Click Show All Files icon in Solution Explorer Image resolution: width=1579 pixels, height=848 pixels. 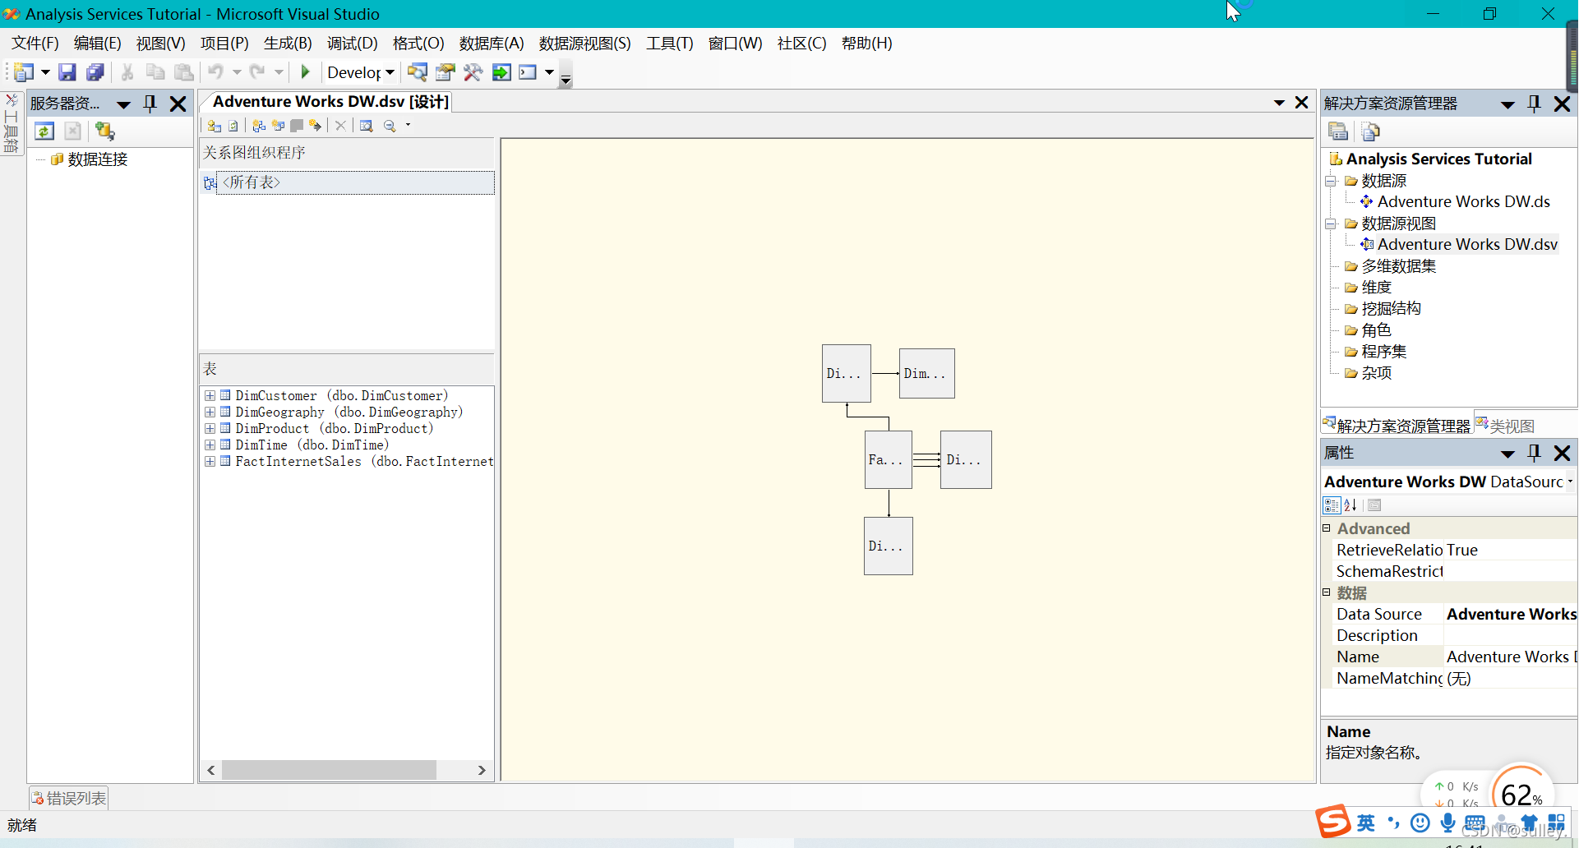click(1370, 131)
